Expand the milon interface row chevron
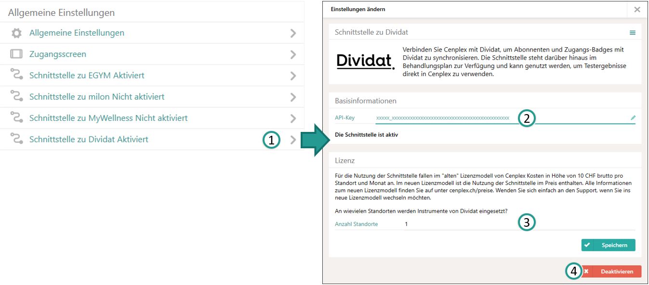 (x=292, y=97)
